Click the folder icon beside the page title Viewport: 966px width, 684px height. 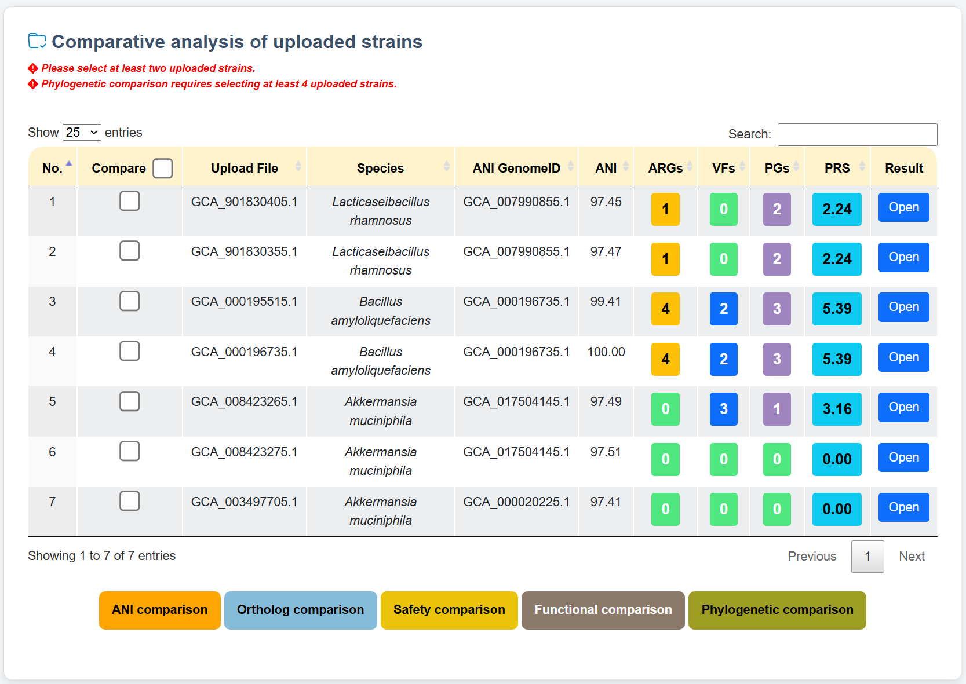tap(37, 41)
